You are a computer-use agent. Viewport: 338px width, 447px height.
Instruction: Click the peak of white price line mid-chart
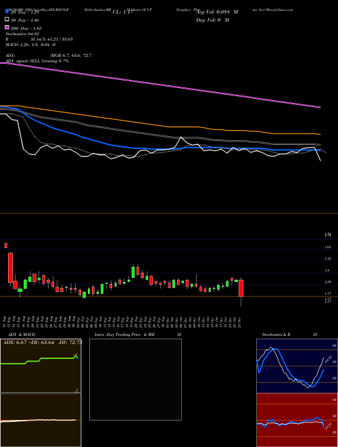tap(181, 137)
